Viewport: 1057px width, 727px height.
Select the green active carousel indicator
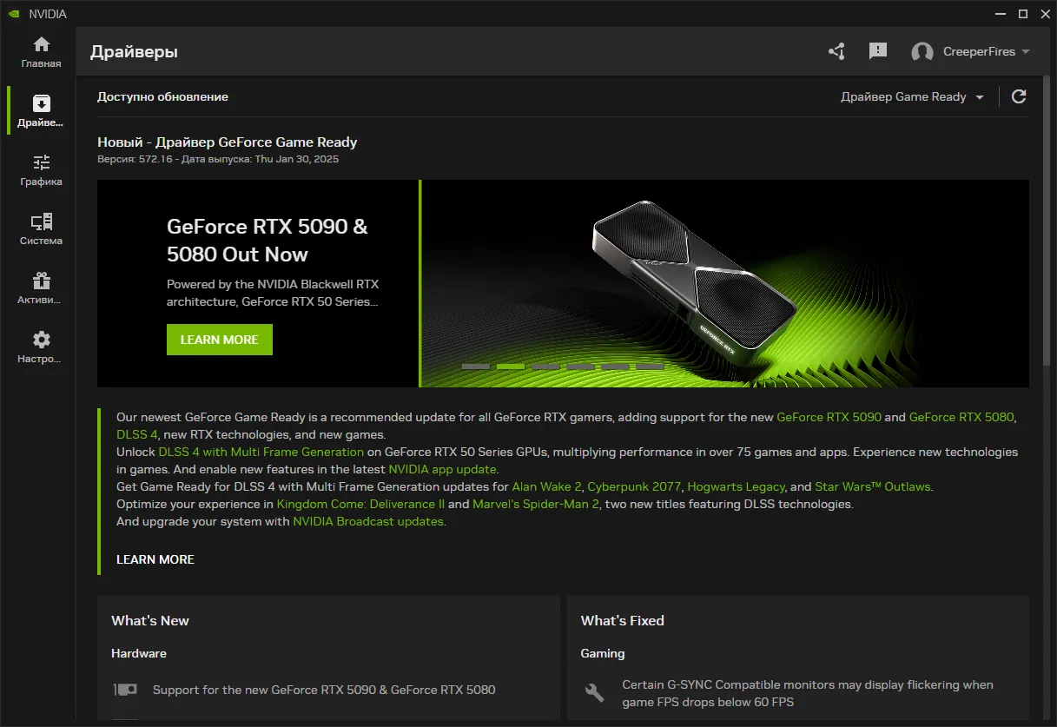[x=511, y=367]
